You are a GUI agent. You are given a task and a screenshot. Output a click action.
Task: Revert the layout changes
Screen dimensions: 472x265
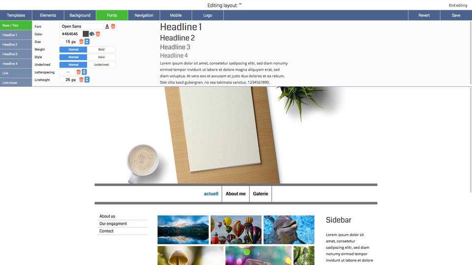(424, 15)
